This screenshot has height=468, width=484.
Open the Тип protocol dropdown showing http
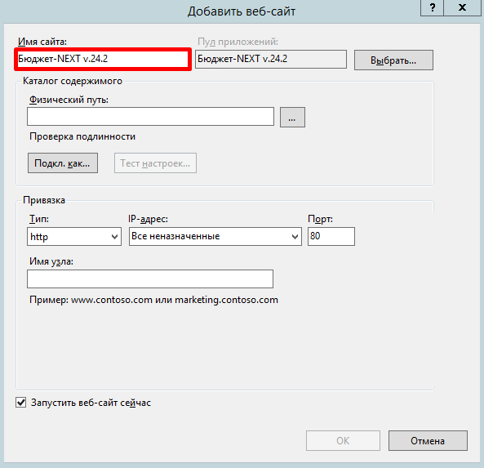click(x=74, y=237)
